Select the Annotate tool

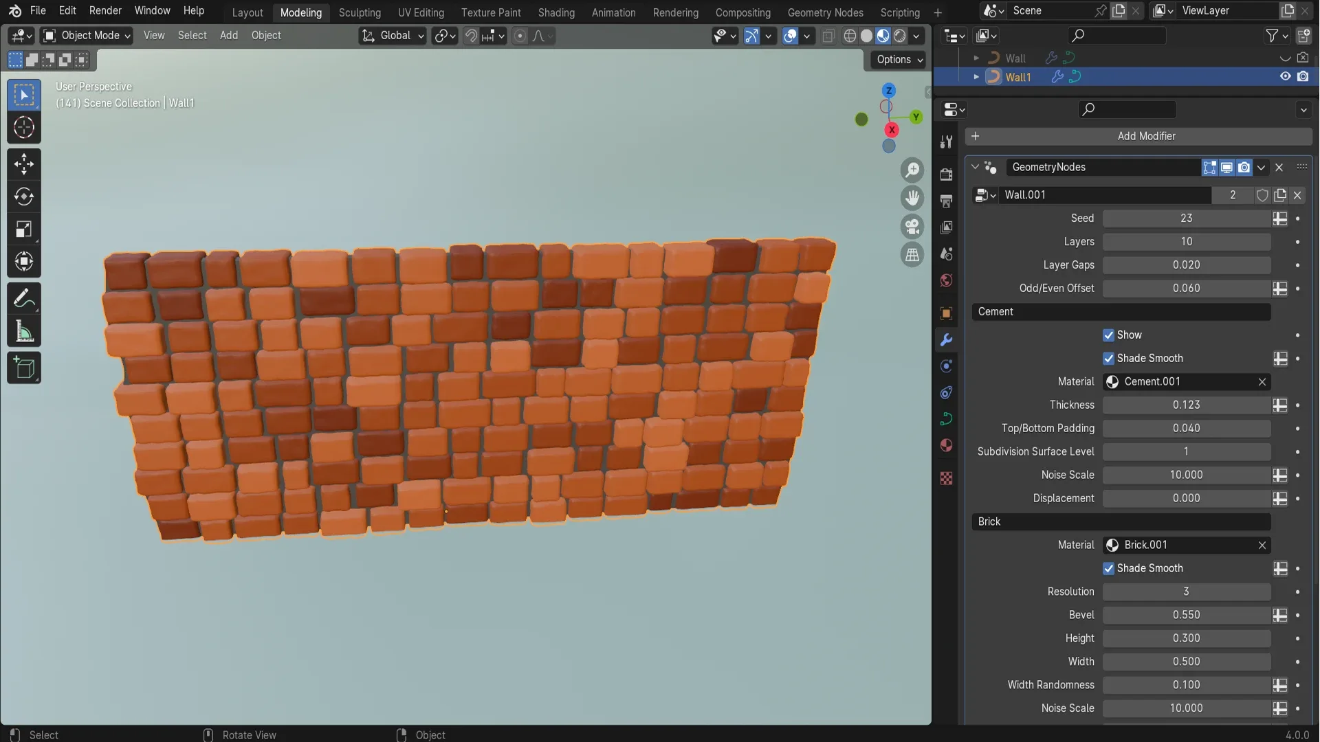tap(24, 297)
